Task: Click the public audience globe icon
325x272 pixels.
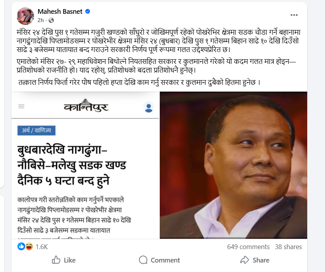Action: pyautogui.click(x=51, y=20)
